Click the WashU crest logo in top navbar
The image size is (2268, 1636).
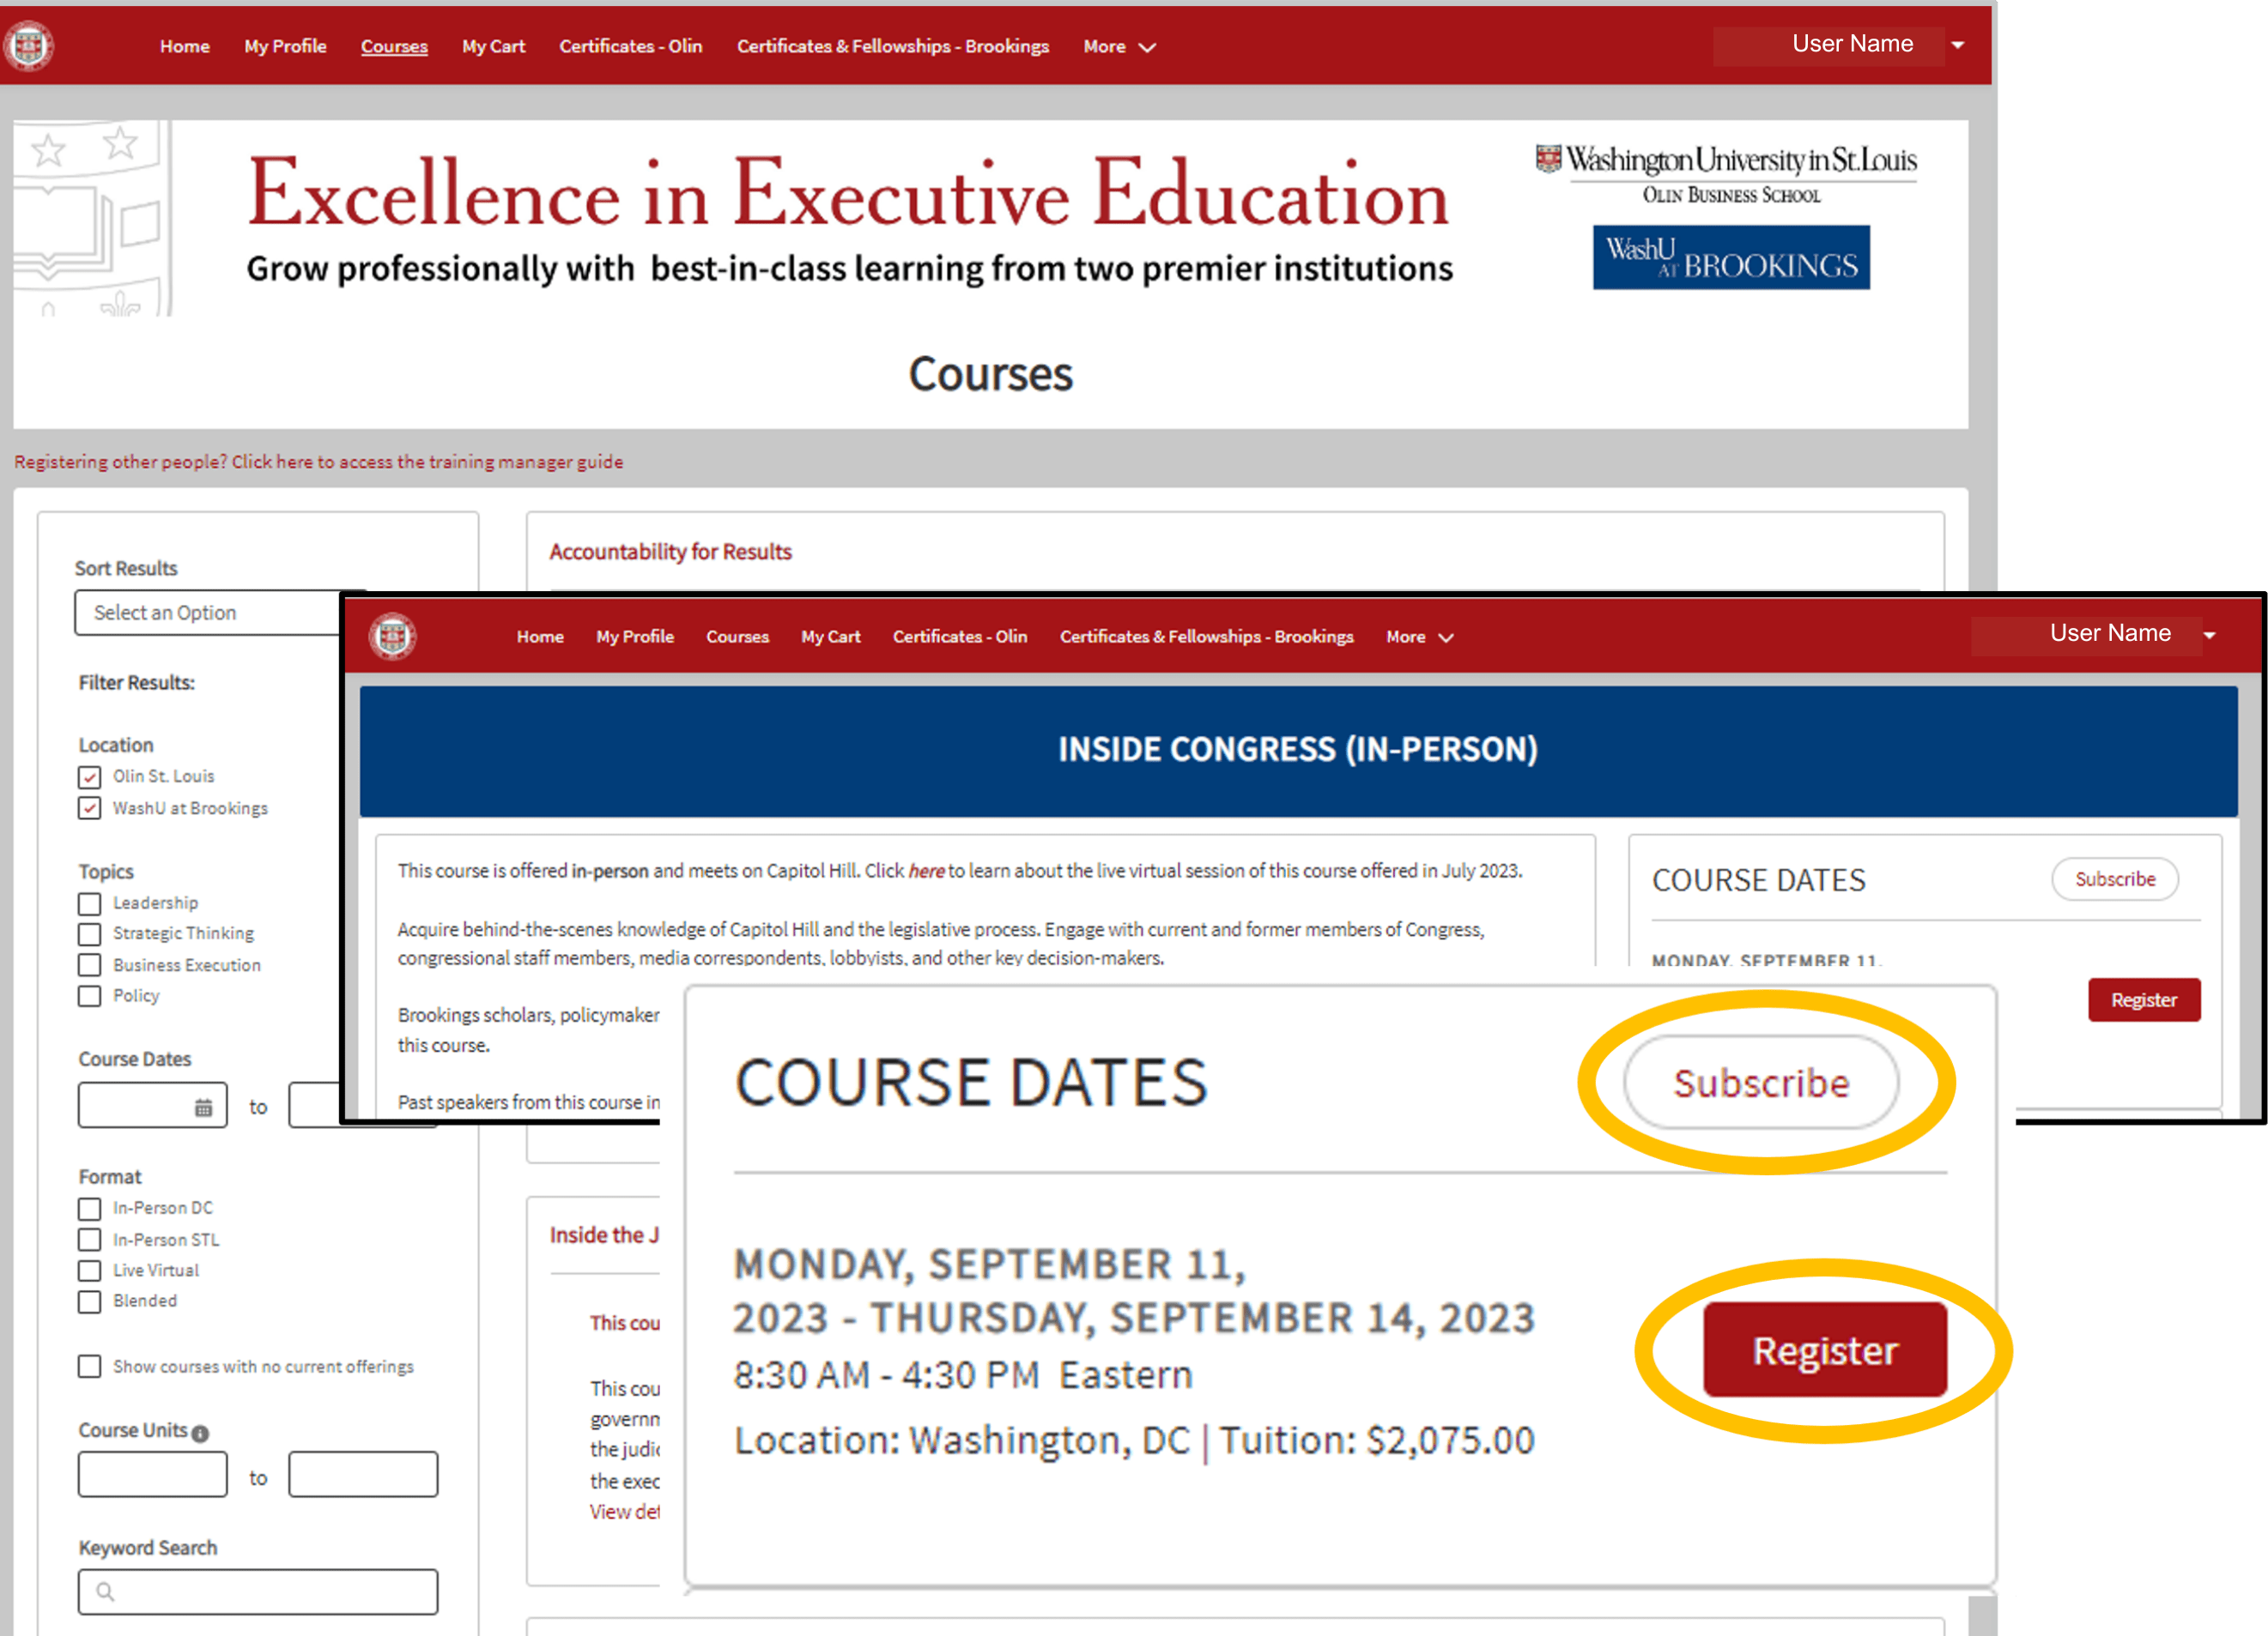[x=29, y=46]
